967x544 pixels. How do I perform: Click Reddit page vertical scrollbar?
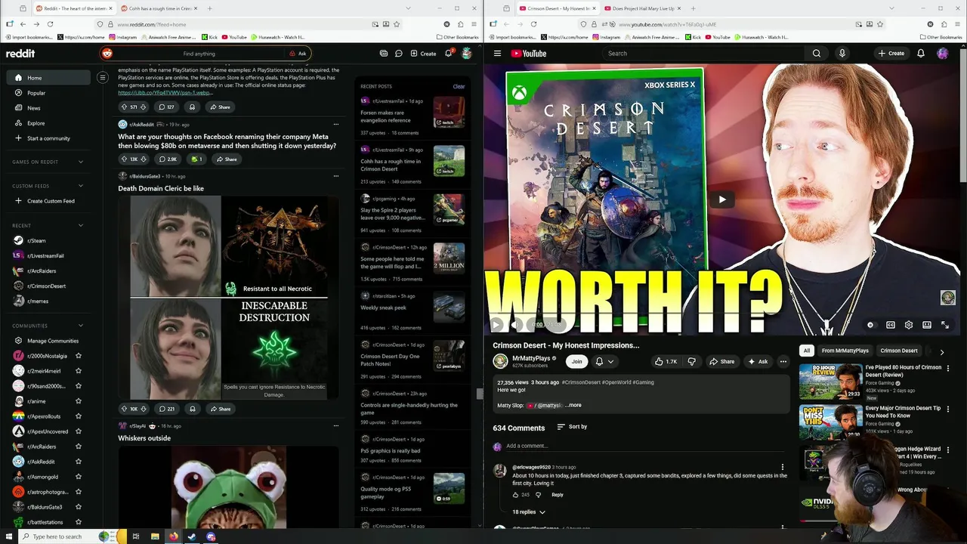pyautogui.click(x=480, y=393)
